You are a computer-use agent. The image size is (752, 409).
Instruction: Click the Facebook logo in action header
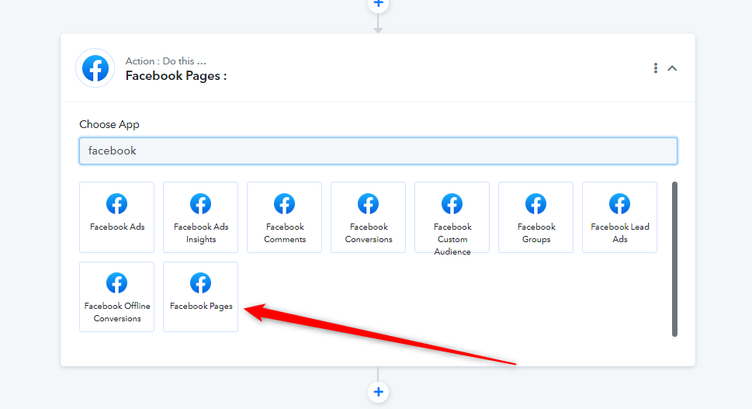(x=95, y=68)
